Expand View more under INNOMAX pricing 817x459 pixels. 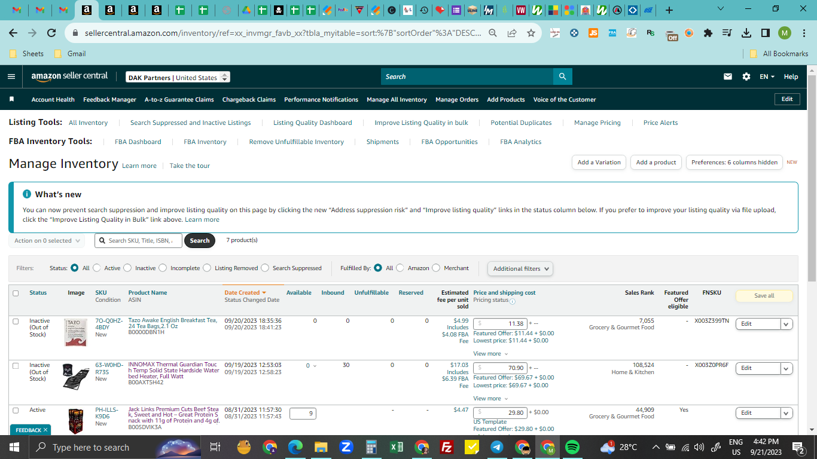(x=490, y=399)
